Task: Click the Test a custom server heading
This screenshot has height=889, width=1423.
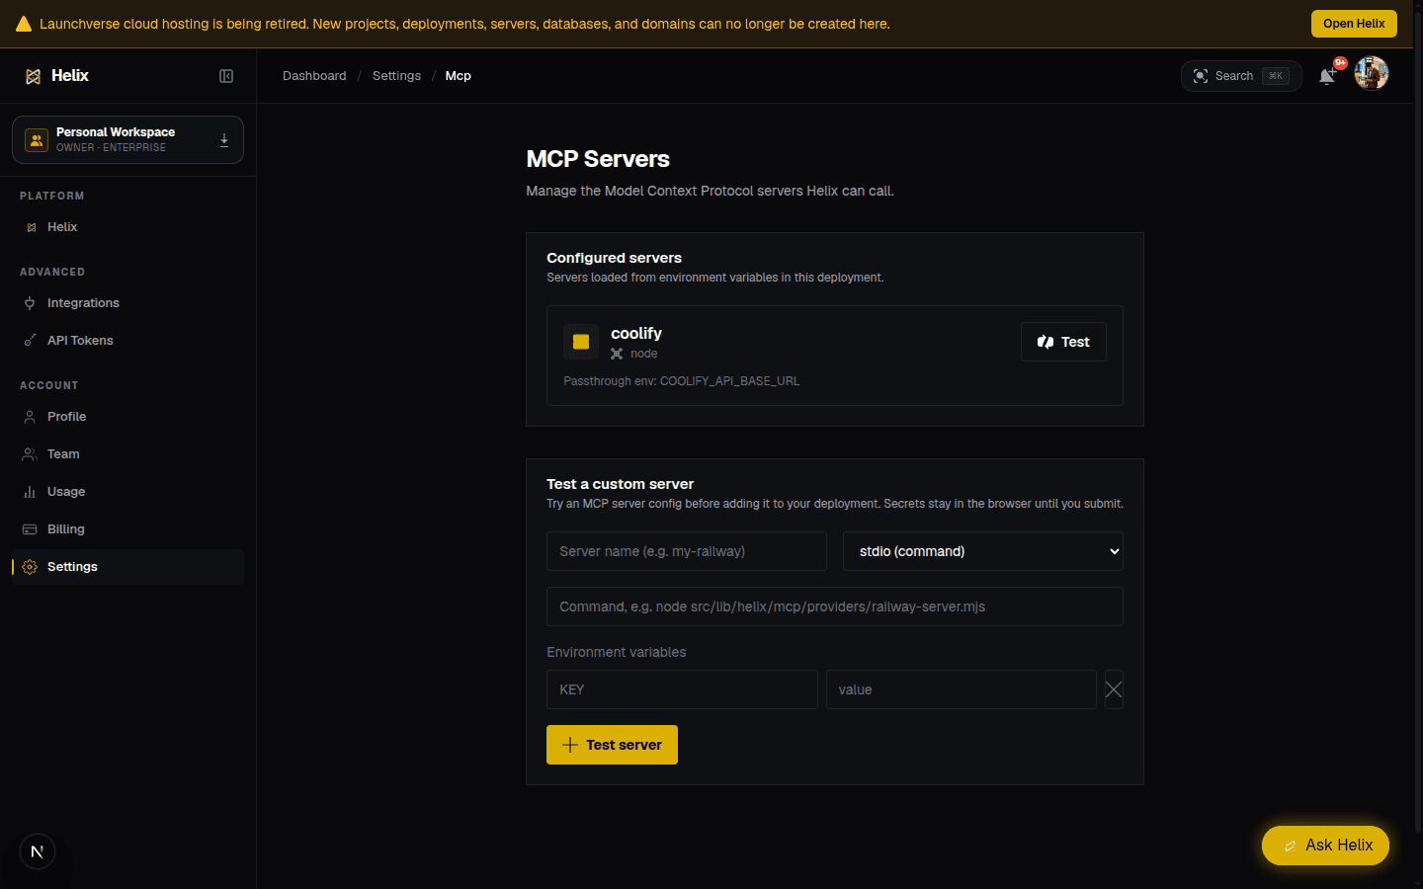Action: pos(621,484)
